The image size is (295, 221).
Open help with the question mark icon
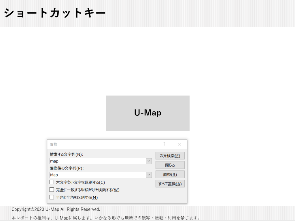[x=164, y=144]
